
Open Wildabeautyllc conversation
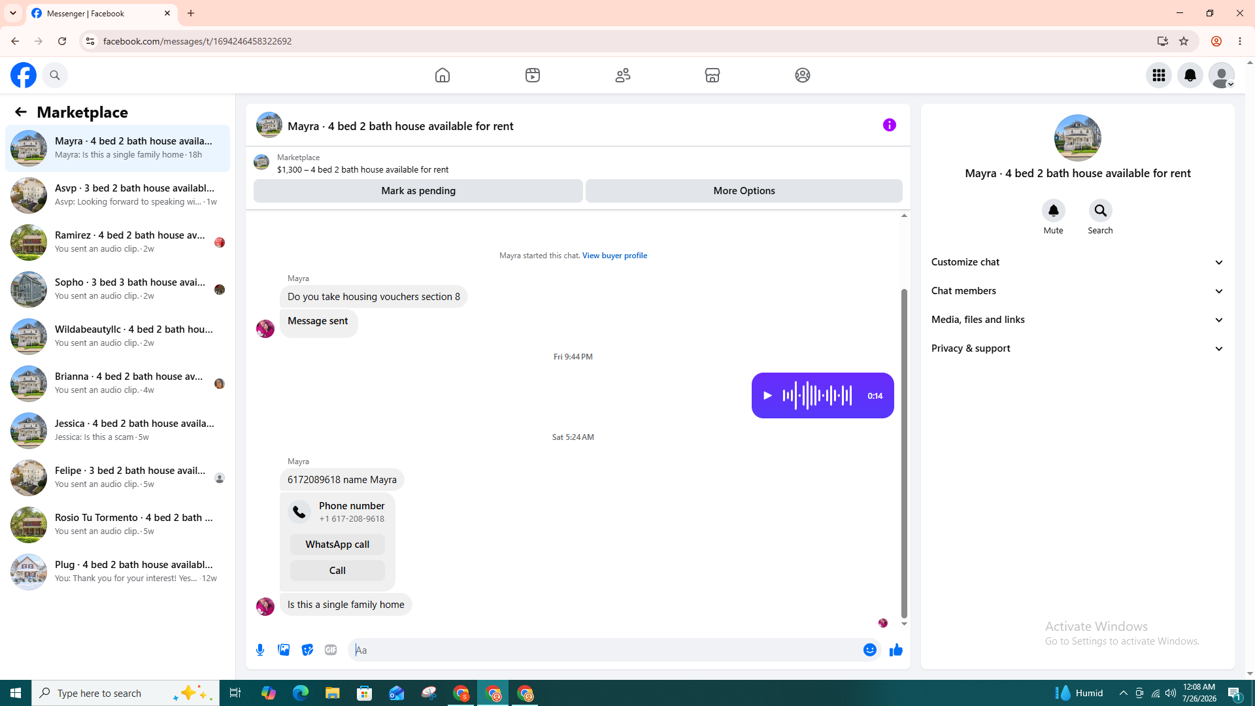click(118, 337)
